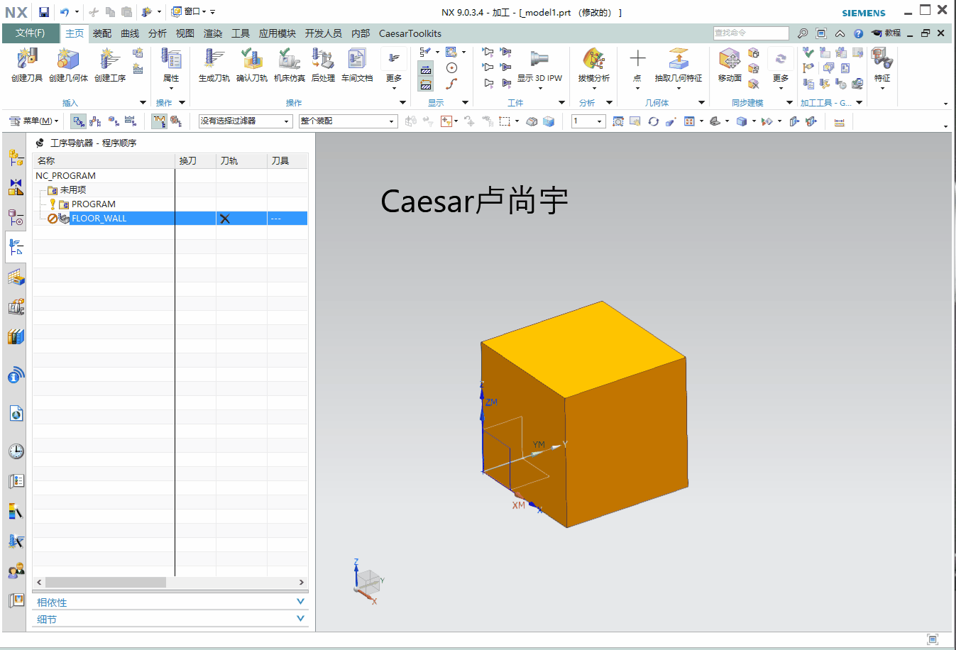The height and width of the screenshot is (650, 956).
Task: Click the 点 (Point) button
Action: 637,68
